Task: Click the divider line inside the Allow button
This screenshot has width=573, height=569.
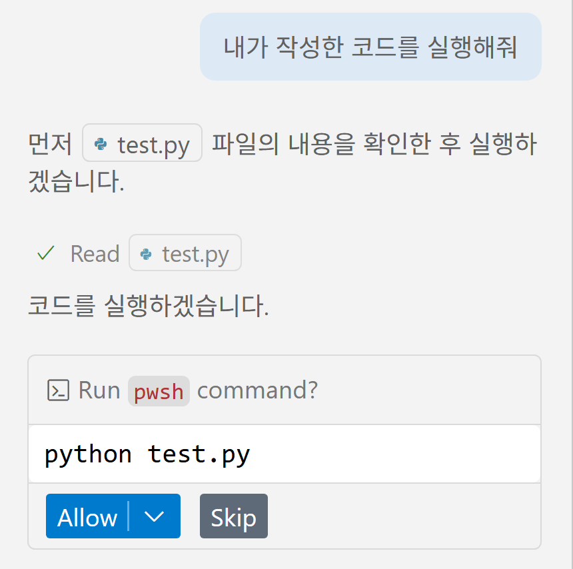Action: point(129,516)
